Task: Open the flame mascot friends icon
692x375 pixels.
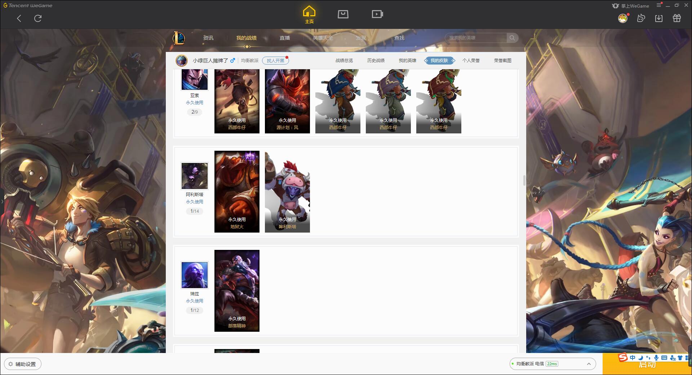Action: click(641, 18)
